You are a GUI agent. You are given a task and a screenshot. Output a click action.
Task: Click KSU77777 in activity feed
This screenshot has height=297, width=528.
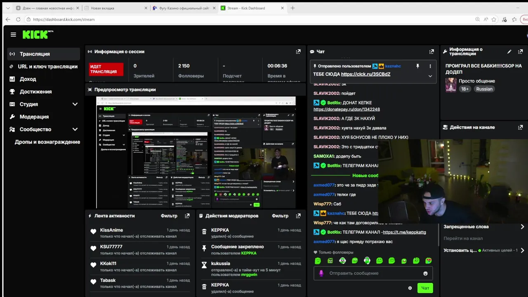(x=111, y=247)
